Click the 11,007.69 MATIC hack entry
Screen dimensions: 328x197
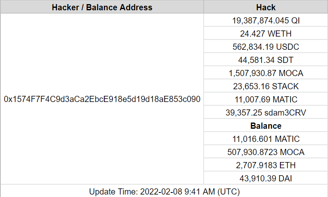(266, 100)
